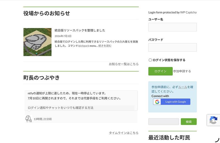Click the 7月10日に再開されます line of text

pyautogui.click(x=74, y=98)
